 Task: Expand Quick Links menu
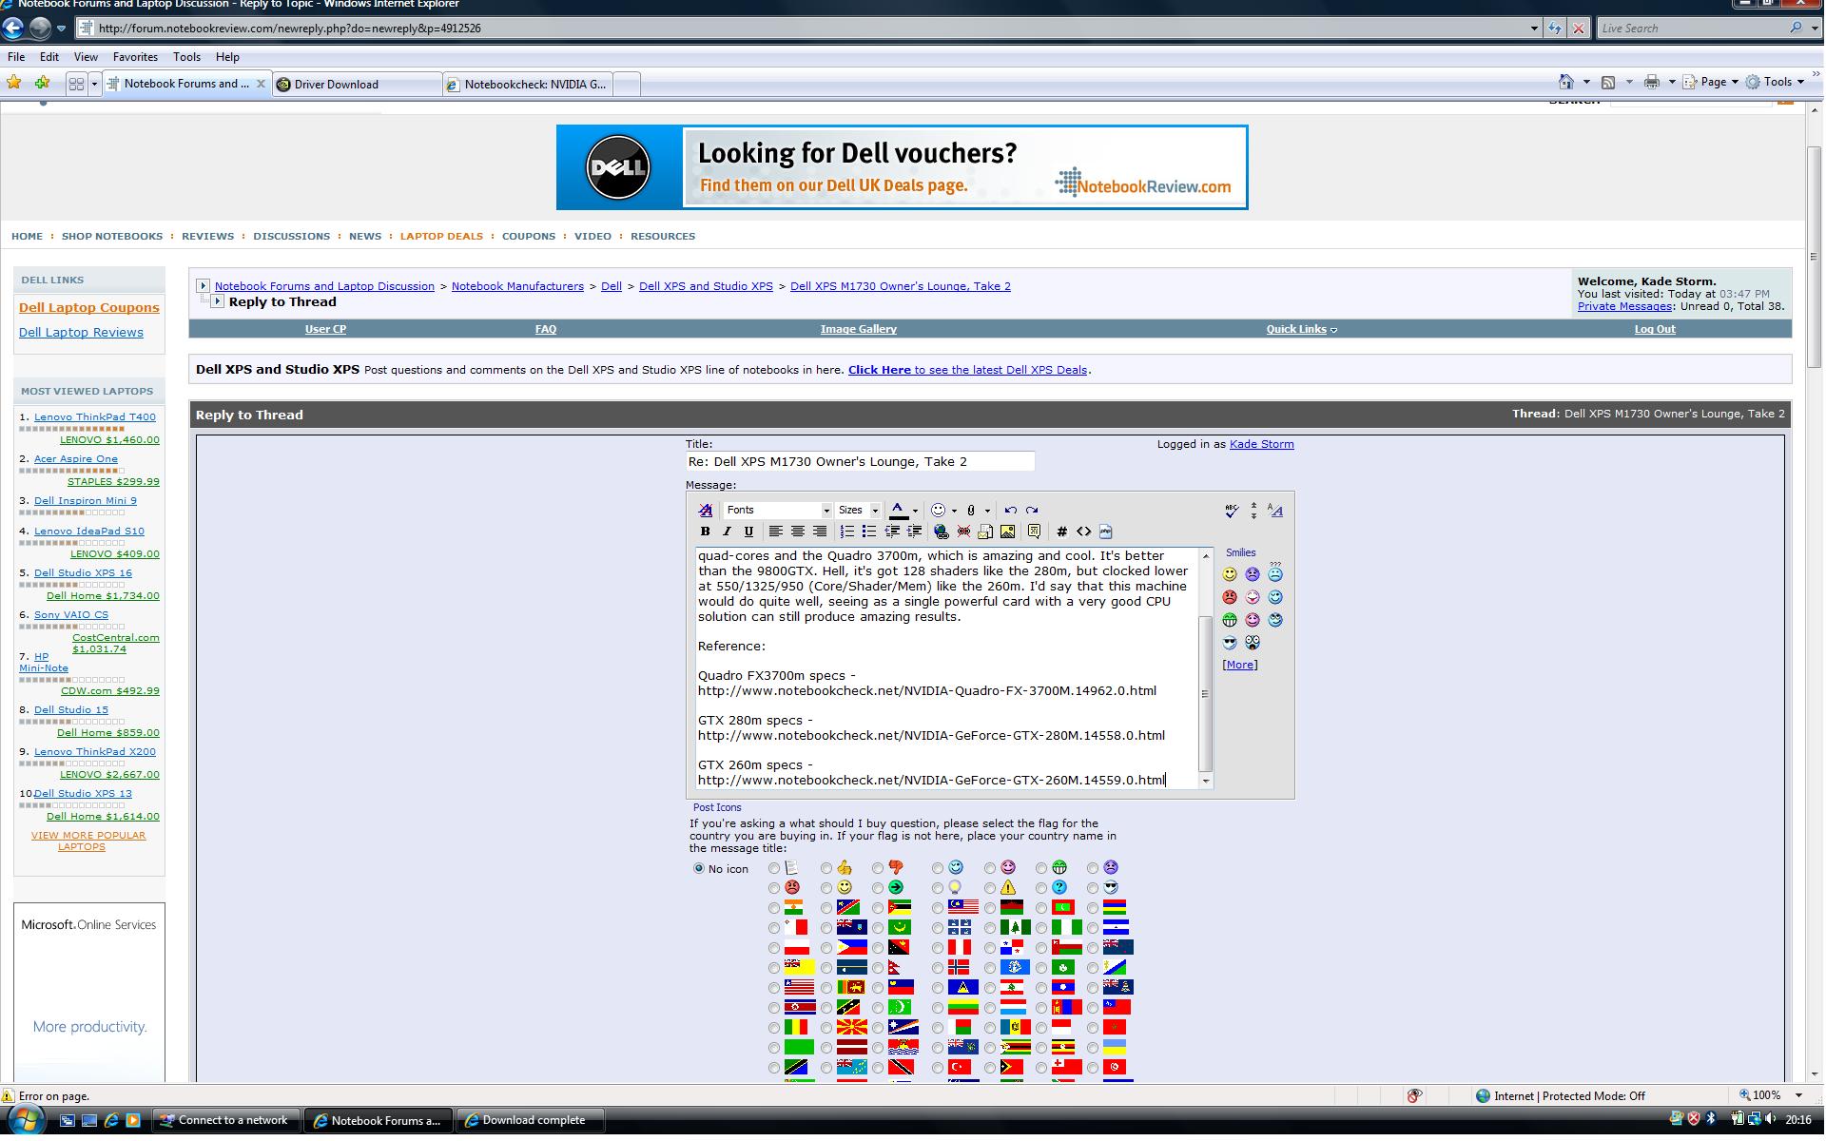coord(1301,329)
